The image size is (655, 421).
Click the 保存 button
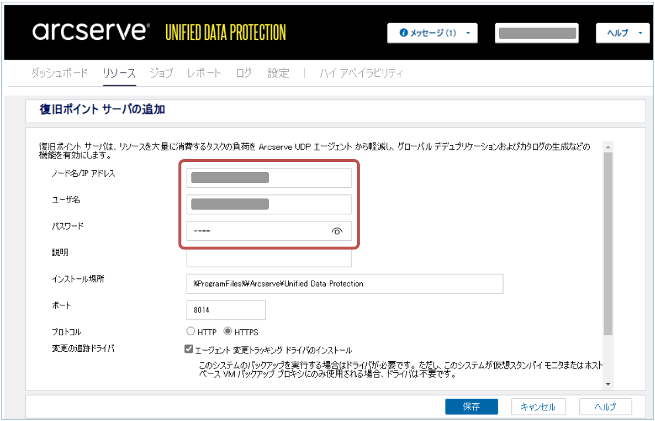[x=472, y=406]
